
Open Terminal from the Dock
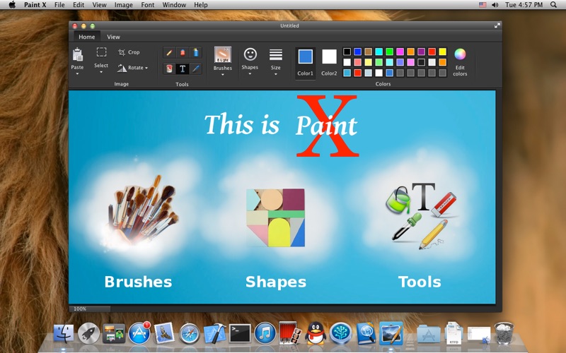240,333
